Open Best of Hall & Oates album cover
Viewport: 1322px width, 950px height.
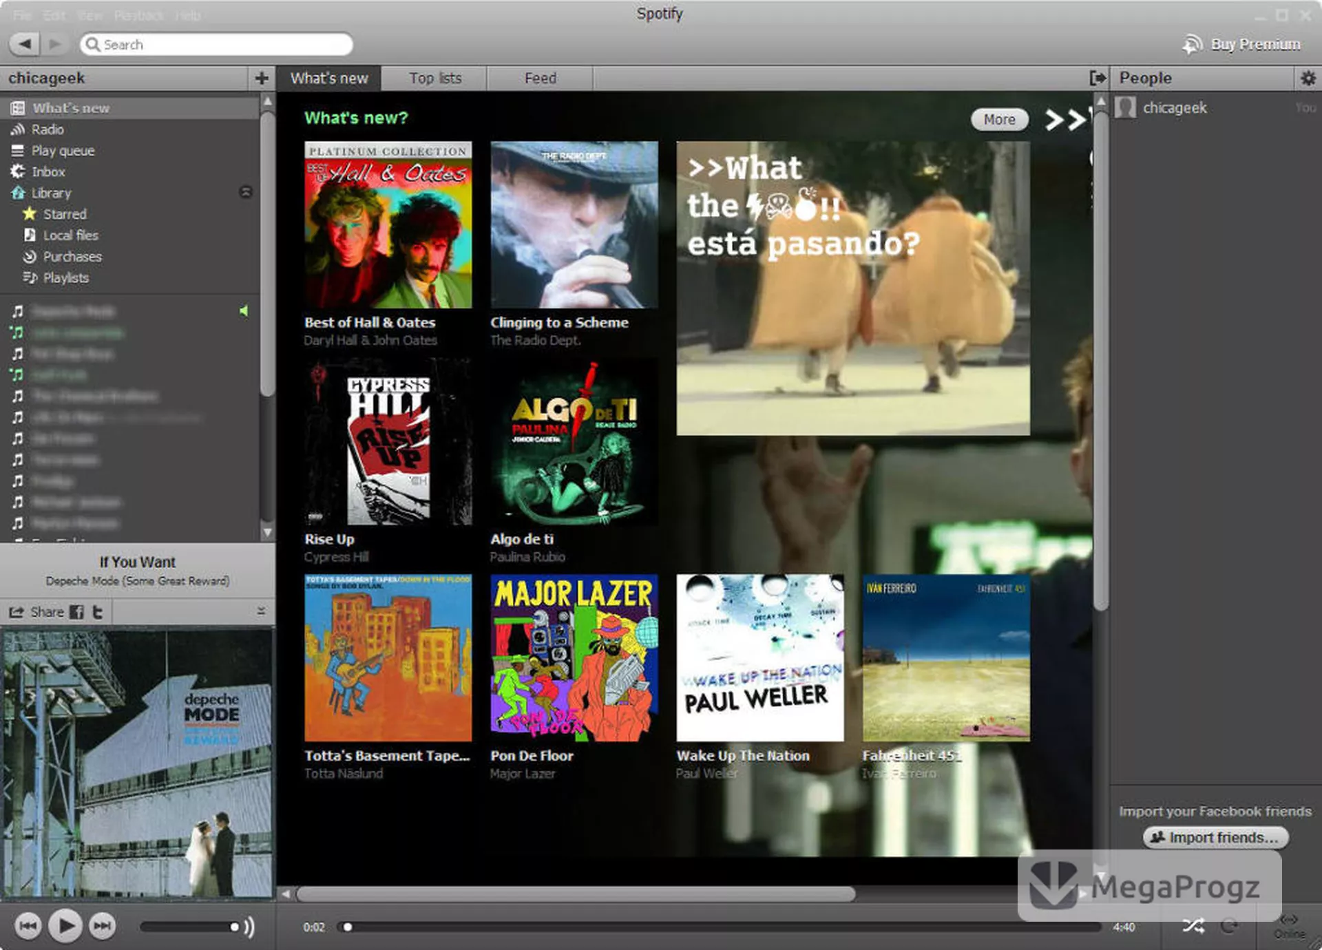point(388,224)
